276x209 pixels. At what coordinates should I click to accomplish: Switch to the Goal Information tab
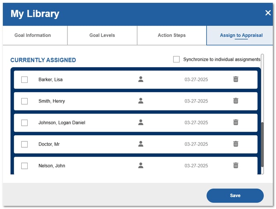(x=35, y=35)
